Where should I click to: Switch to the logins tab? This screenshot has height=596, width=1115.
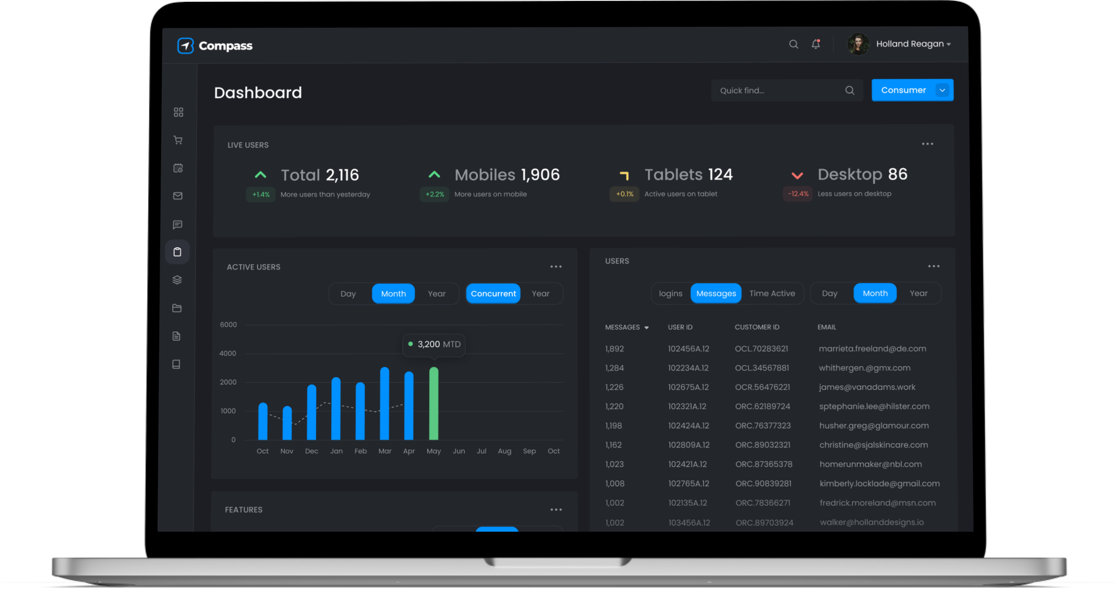pos(670,294)
